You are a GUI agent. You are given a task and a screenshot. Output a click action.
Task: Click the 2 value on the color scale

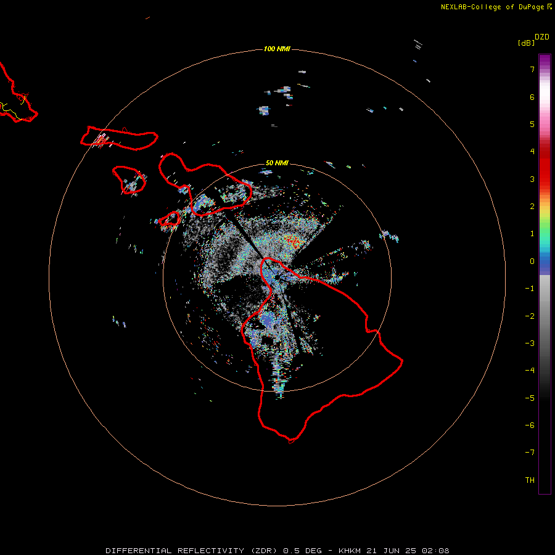tap(532, 207)
